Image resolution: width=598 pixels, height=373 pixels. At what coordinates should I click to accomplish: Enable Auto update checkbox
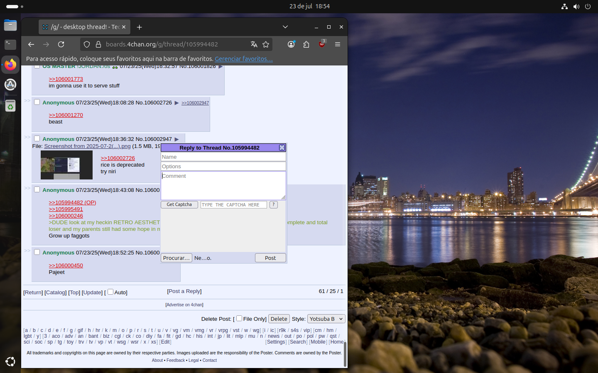point(110,292)
